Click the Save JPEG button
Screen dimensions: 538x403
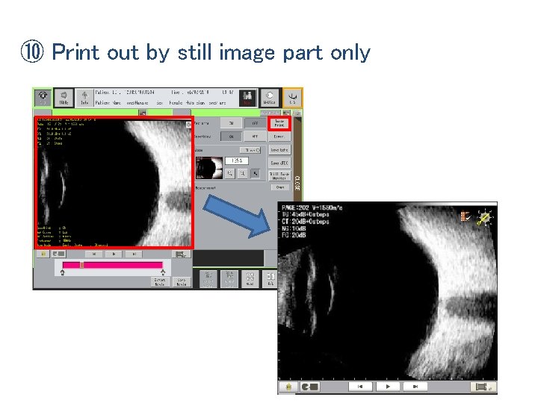pos(279,163)
